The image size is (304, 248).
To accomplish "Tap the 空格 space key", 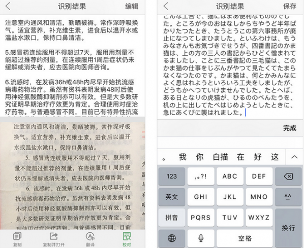I will 245,238.
